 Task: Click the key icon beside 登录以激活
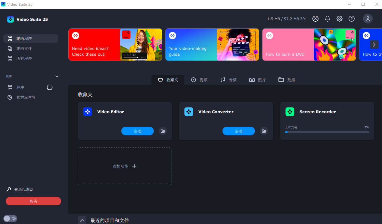pos(9,189)
